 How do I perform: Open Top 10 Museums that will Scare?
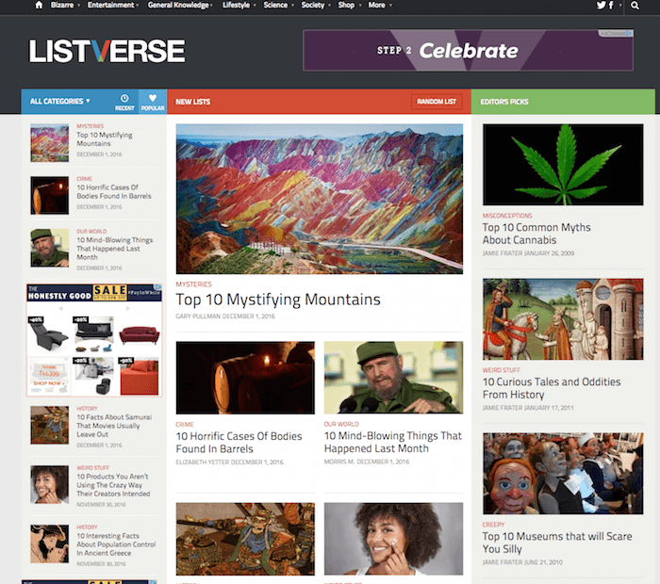click(557, 543)
